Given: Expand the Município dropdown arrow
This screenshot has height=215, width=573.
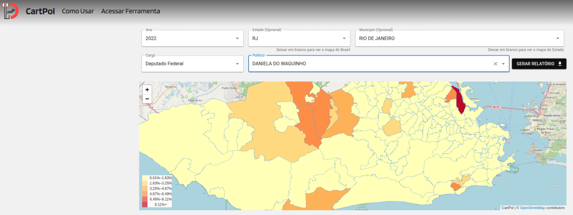Looking at the screenshot, I should pyautogui.click(x=558, y=39).
